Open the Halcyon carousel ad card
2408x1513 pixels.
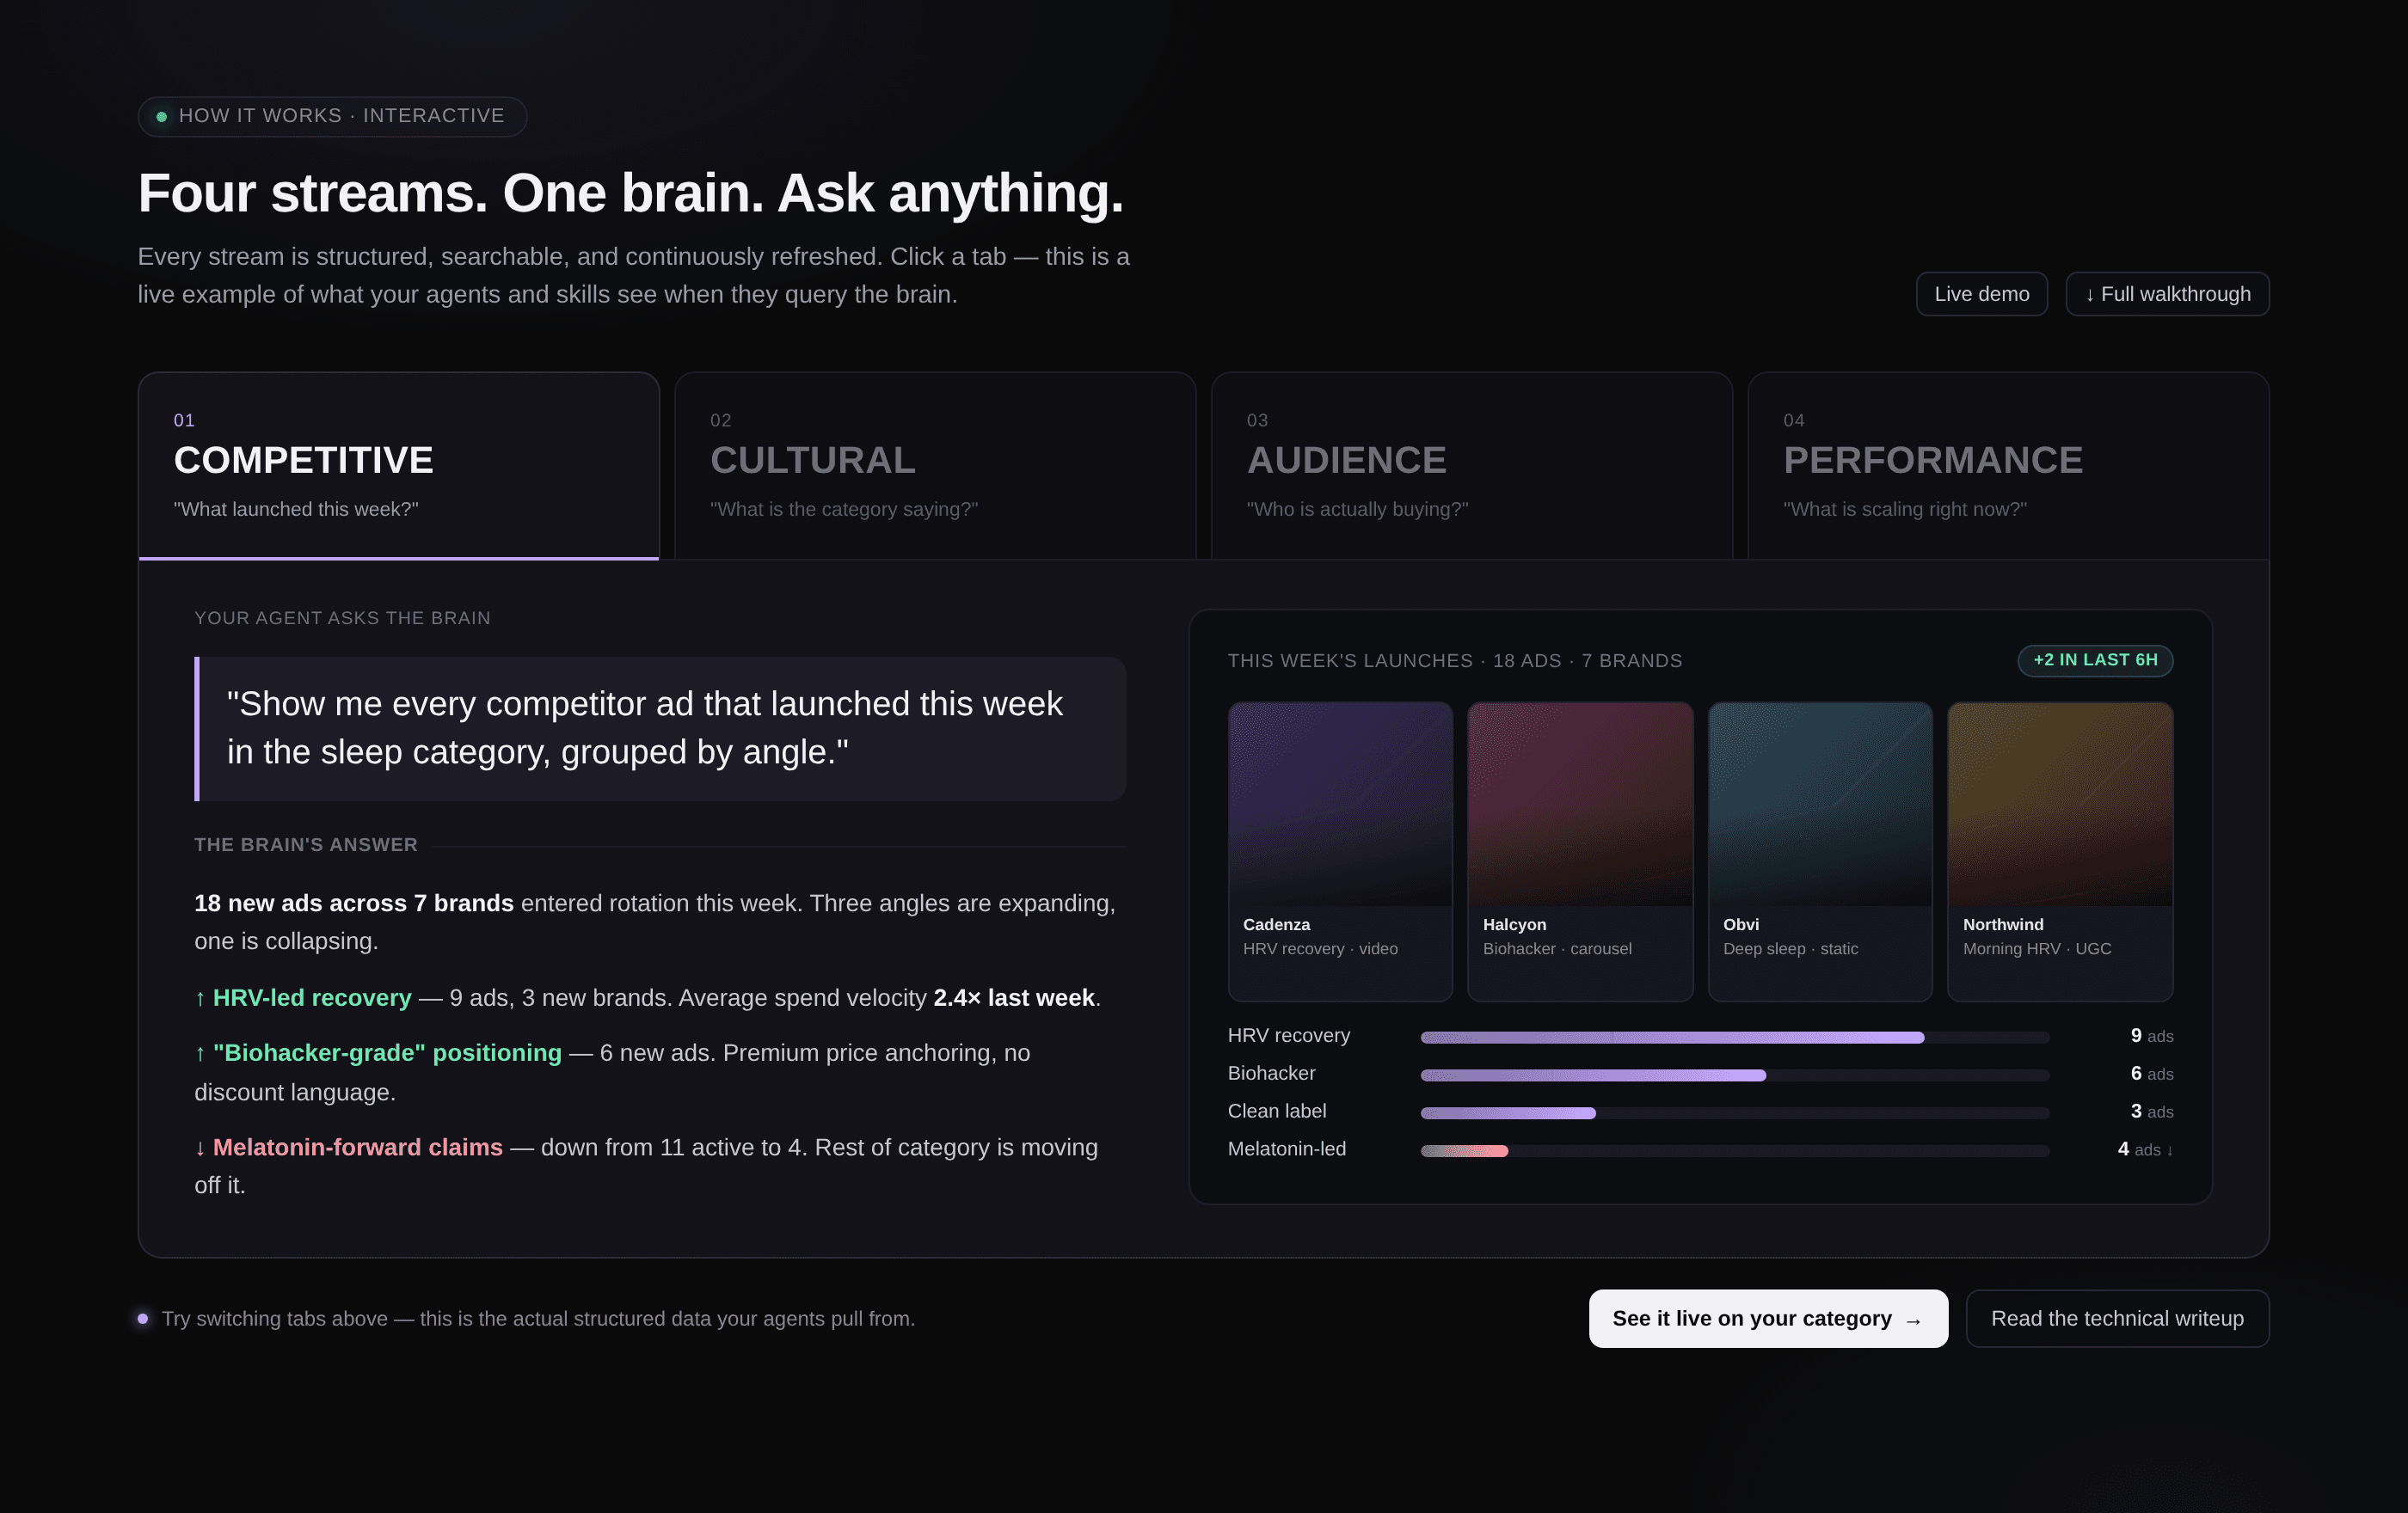click(1580, 849)
